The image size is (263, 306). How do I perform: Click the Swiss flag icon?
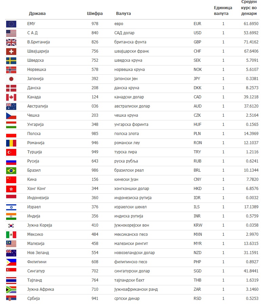[x=11, y=51]
